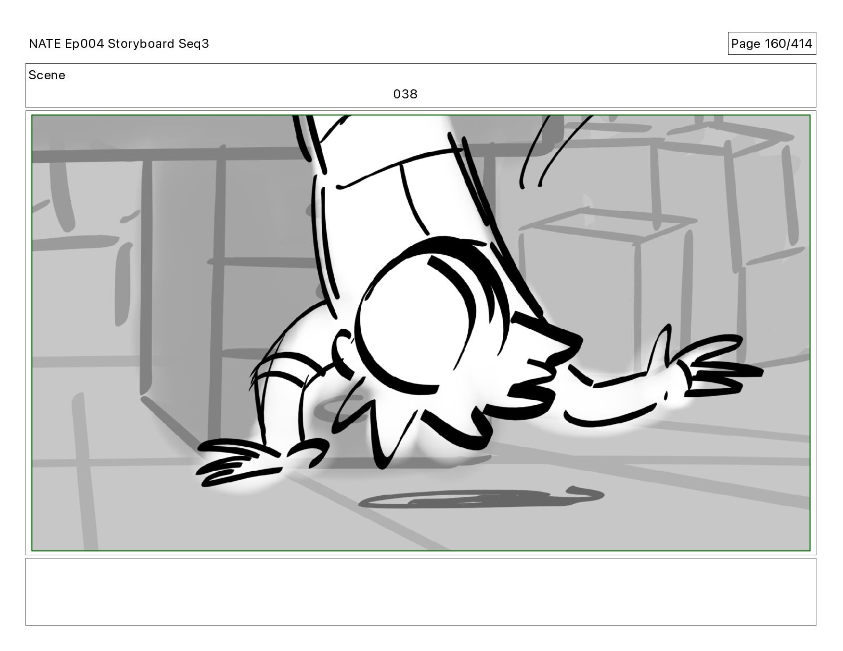Screen dimensions: 843x651
Task: Click the empty notes box below panel
Action: coord(420,591)
